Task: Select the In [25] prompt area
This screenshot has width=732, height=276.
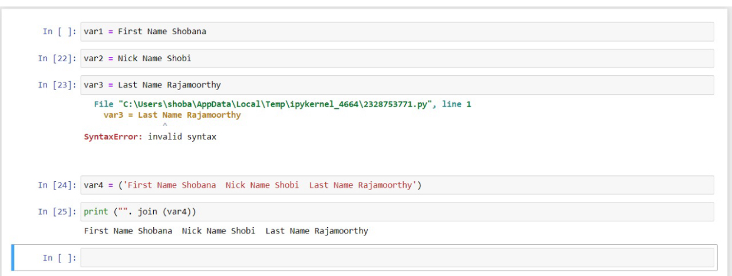Action: [57, 212]
